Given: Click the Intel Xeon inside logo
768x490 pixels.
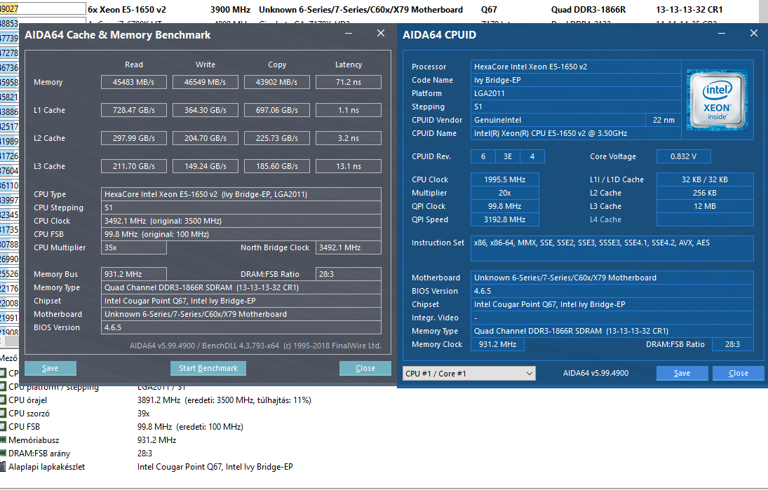Looking at the screenshot, I should pos(717,100).
